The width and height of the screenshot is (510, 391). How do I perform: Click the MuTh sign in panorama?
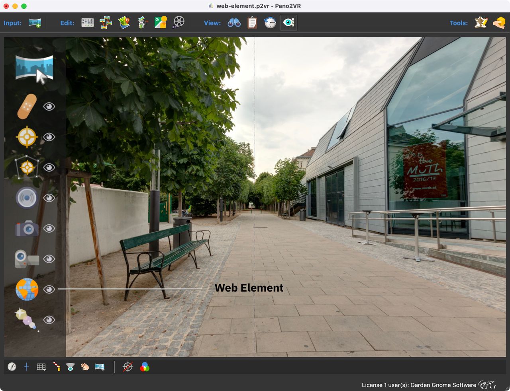pyautogui.click(x=425, y=170)
